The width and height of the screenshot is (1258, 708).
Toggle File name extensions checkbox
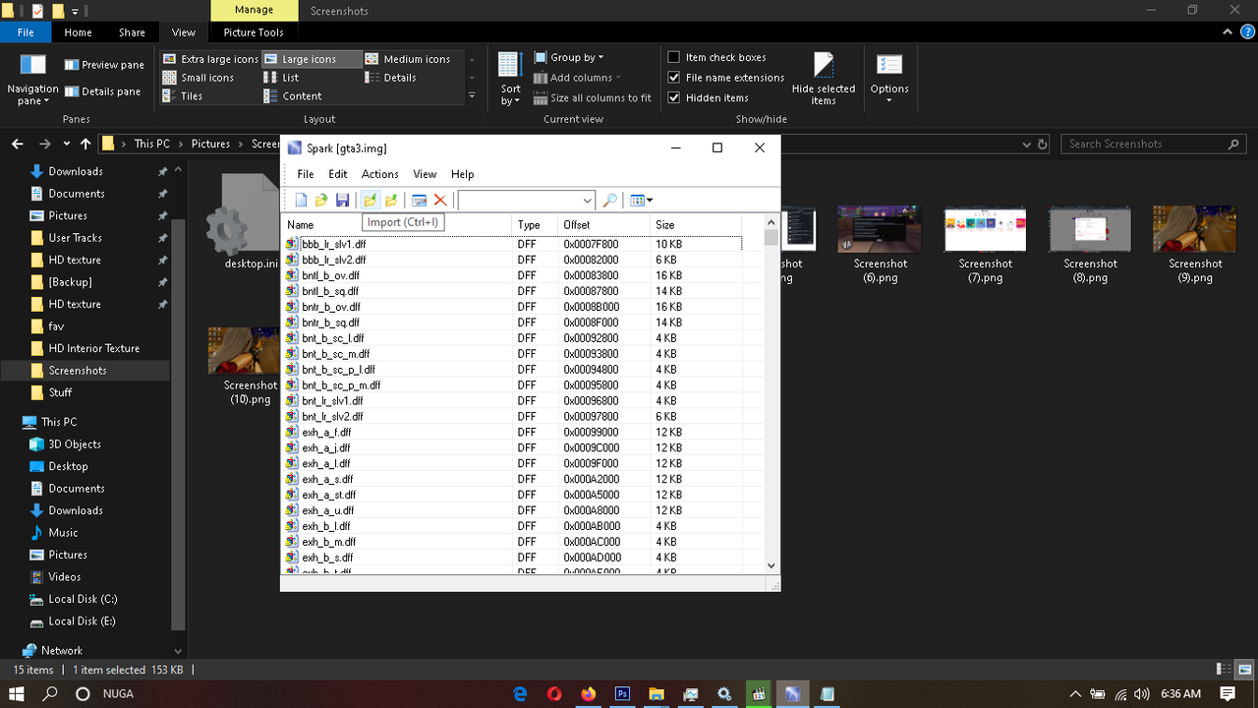tap(674, 78)
